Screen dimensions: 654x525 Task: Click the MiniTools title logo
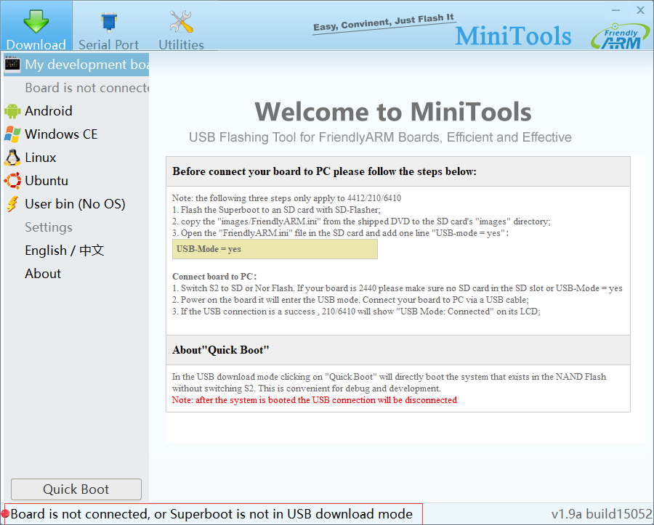tap(513, 34)
